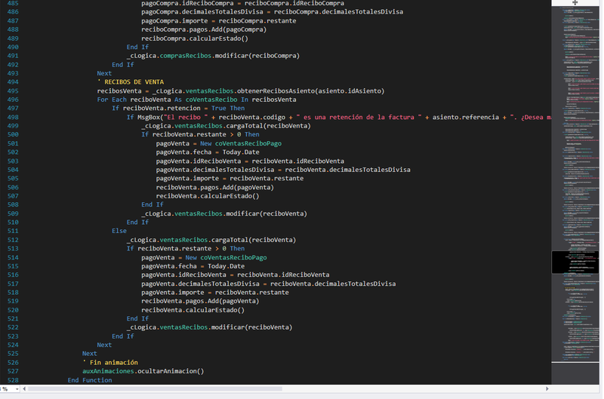
Task: Click 'pagoVenta.fecha = Today.Date' on line 515
Action: [193, 266]
